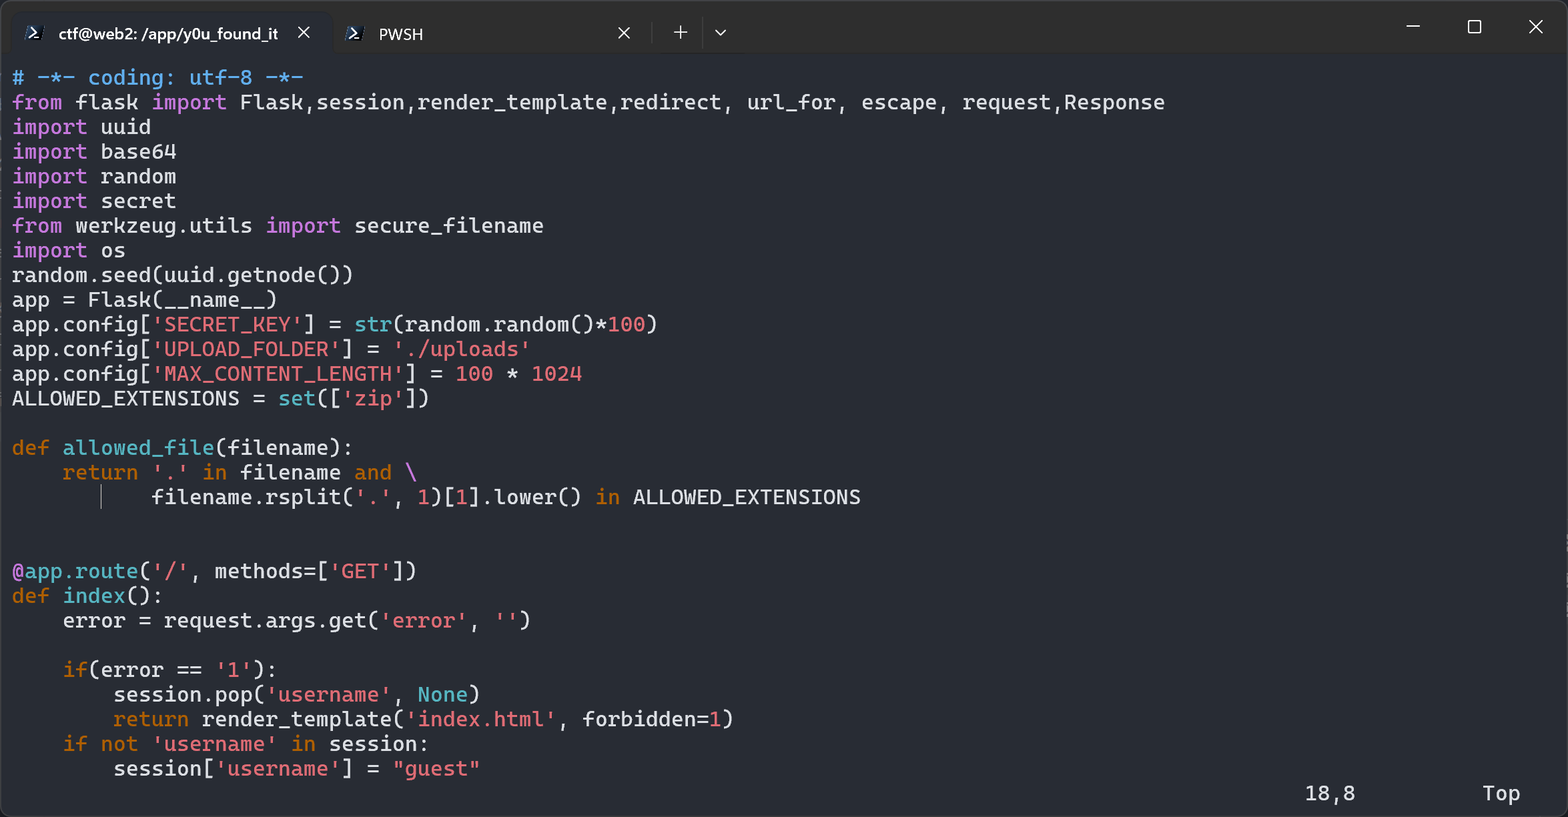Click the PowerShell icon on ctf@web2 tab
This screenshot has width=1568, height=817.
pos(35,33)
